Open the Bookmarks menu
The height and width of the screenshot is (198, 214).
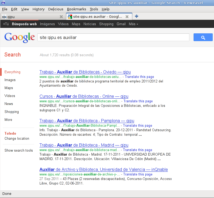point(76,9)
